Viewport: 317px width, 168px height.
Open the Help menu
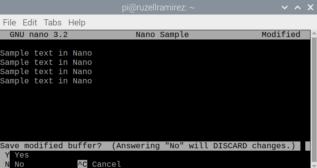pyautogui.click(x=77, y=22)
